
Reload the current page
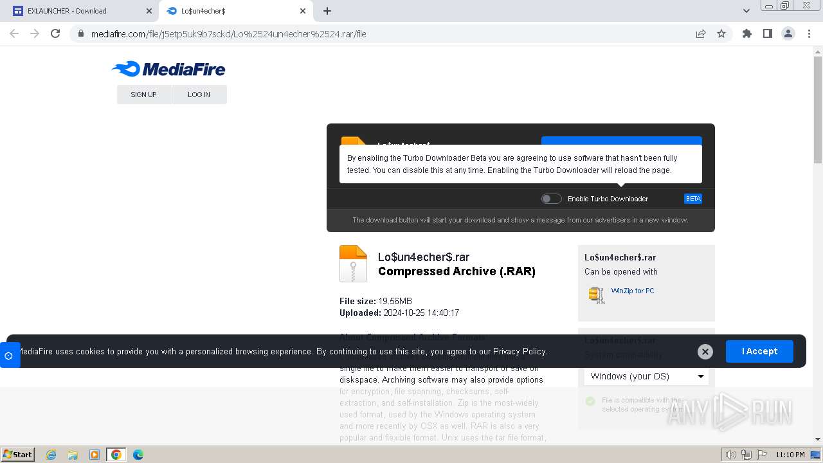click(55, 33)
